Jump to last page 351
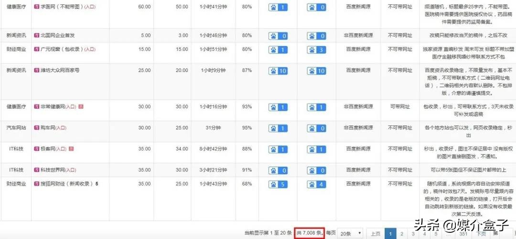 (463, 234)
